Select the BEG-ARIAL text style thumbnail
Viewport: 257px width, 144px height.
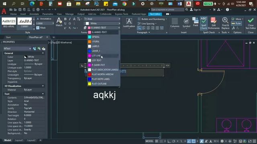coord(9,22)
